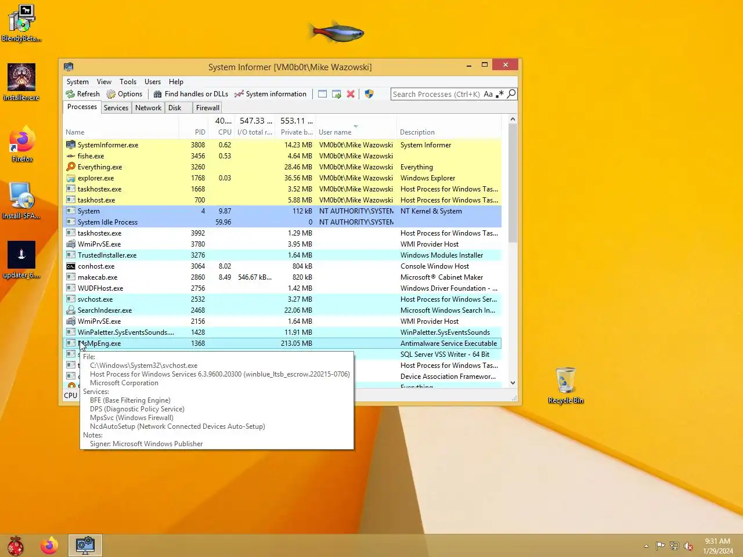Click the Refresh toolbar icon

point(70,94)
